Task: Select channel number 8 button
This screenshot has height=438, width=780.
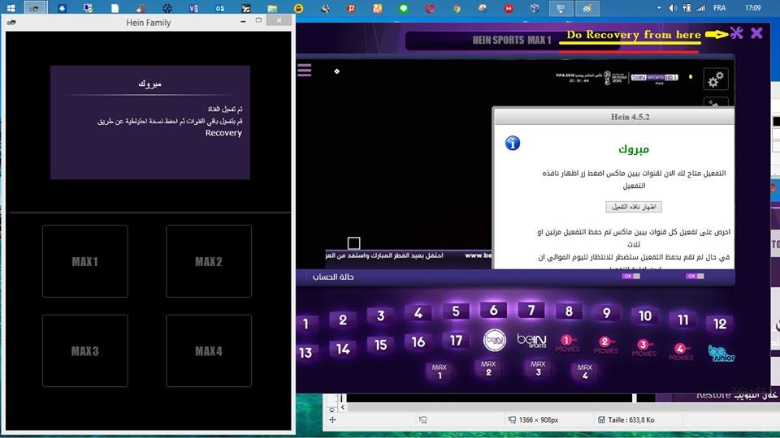Action: pyautogui.click(x=569, y=311)
